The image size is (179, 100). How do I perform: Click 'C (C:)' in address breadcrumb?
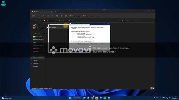(x=59, y=21)
